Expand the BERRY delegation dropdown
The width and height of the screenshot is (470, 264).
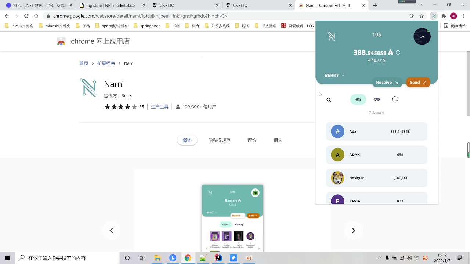335,75
